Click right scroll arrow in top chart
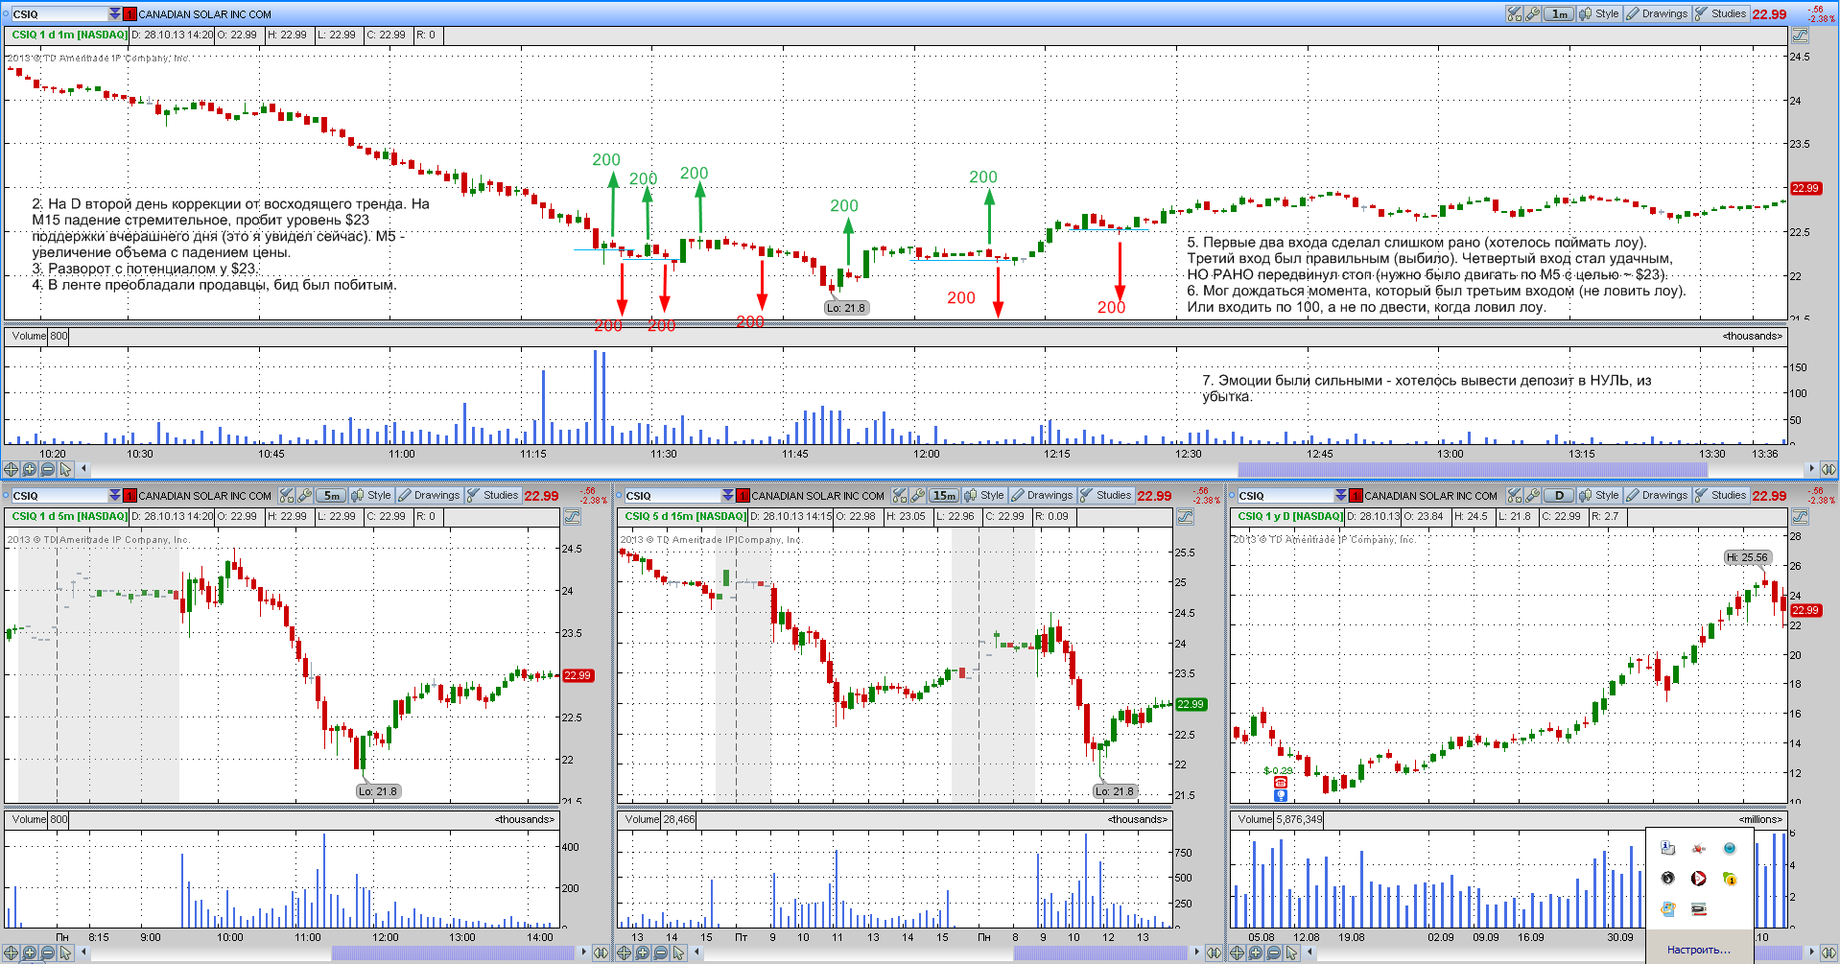 pyautogui.click(x=1811, y=469)
